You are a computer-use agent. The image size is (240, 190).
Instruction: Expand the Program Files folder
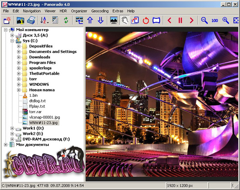(19, 62)
